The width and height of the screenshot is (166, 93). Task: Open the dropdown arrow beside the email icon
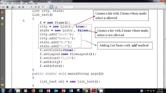coord(15,7)
